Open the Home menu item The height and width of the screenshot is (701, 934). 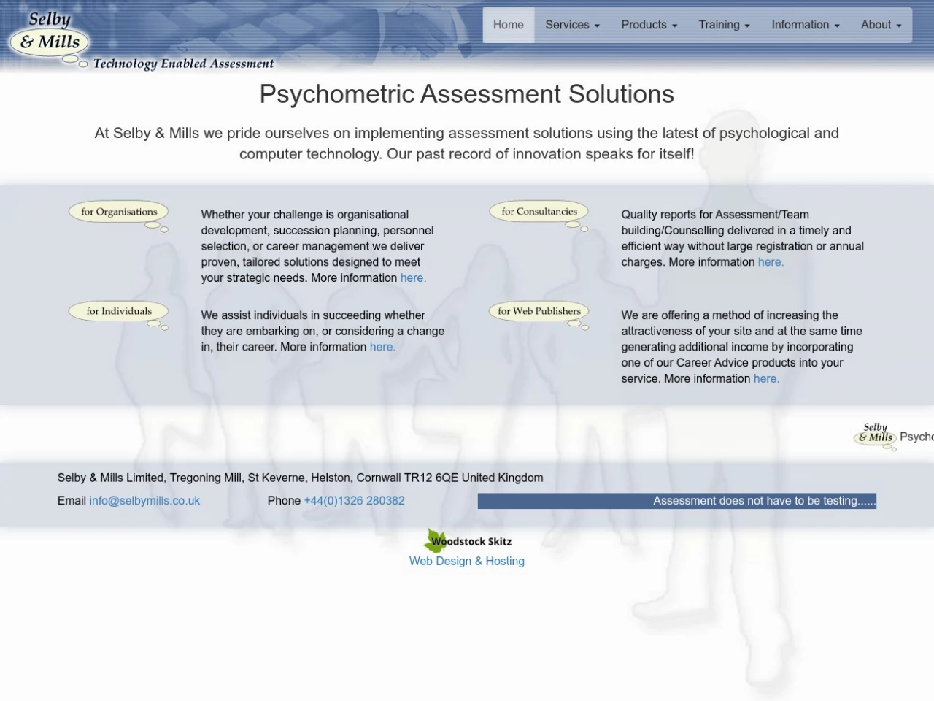point(508,25)
